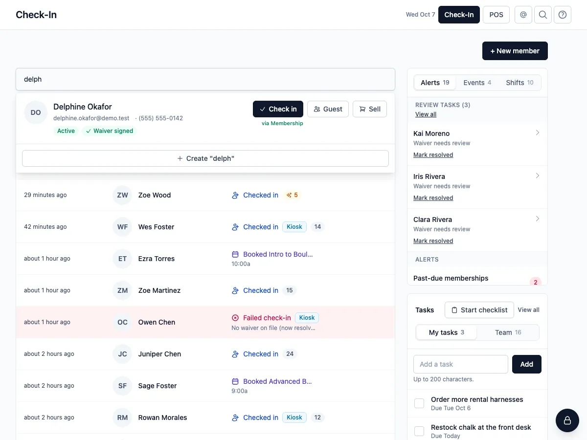Mark Iris Rivera's waiver review resolved

[433, 198]
